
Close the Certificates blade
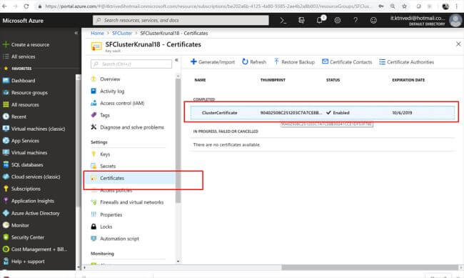[458, 44]
